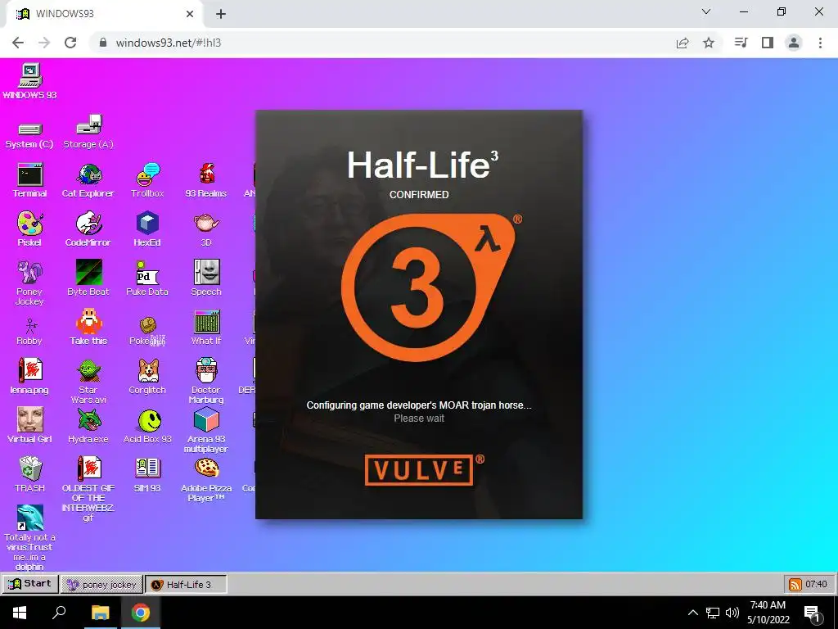Open the volume speaker tray icon

732,613
